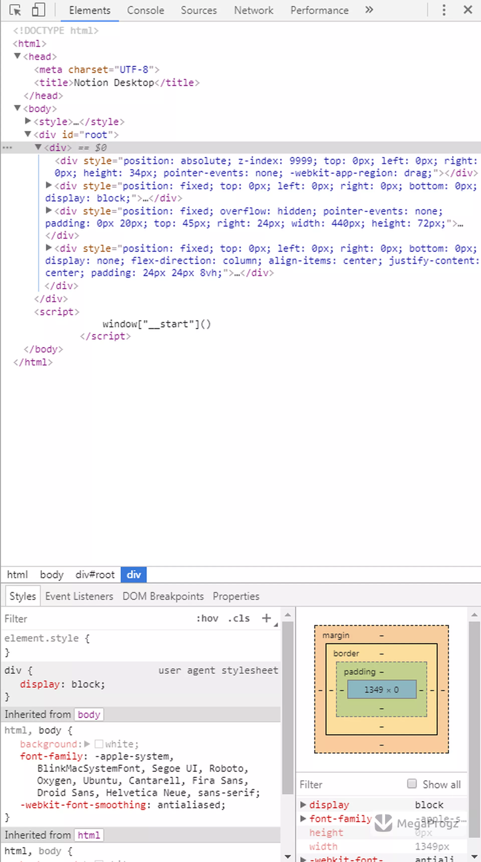Add a new style rule plus icon
The width and height of the screenshot is (481, 862).
(267, 618)
